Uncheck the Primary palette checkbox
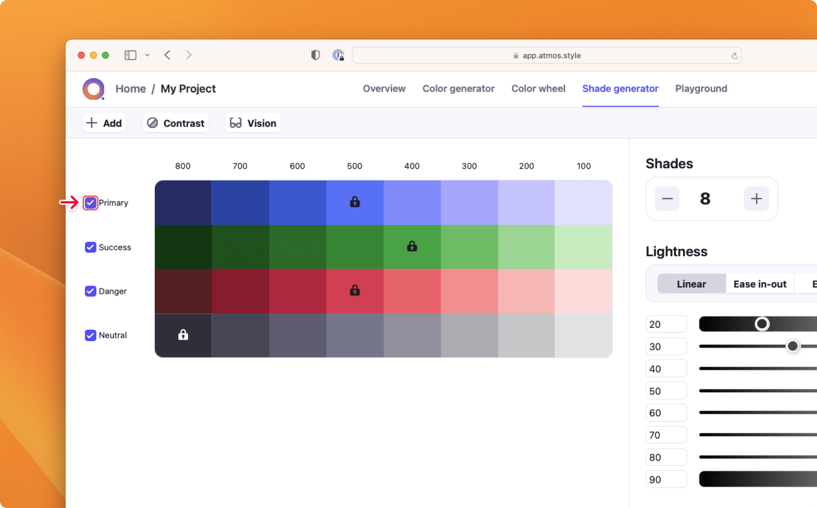Screen dimensions: 817x508 coord(91,203)
